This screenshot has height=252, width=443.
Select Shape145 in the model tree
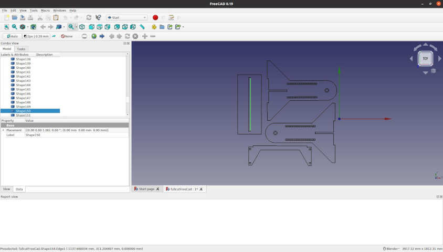pos(23,89)
